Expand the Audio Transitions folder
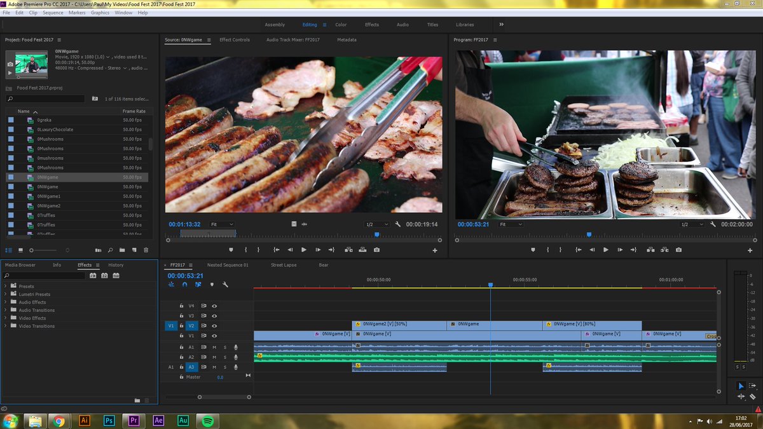This screenshot has width=763, height=429. tap(6, 310)
